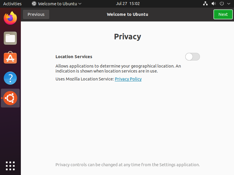
Task: Open the clock and calendar menu
Action: tap(128, 4)
